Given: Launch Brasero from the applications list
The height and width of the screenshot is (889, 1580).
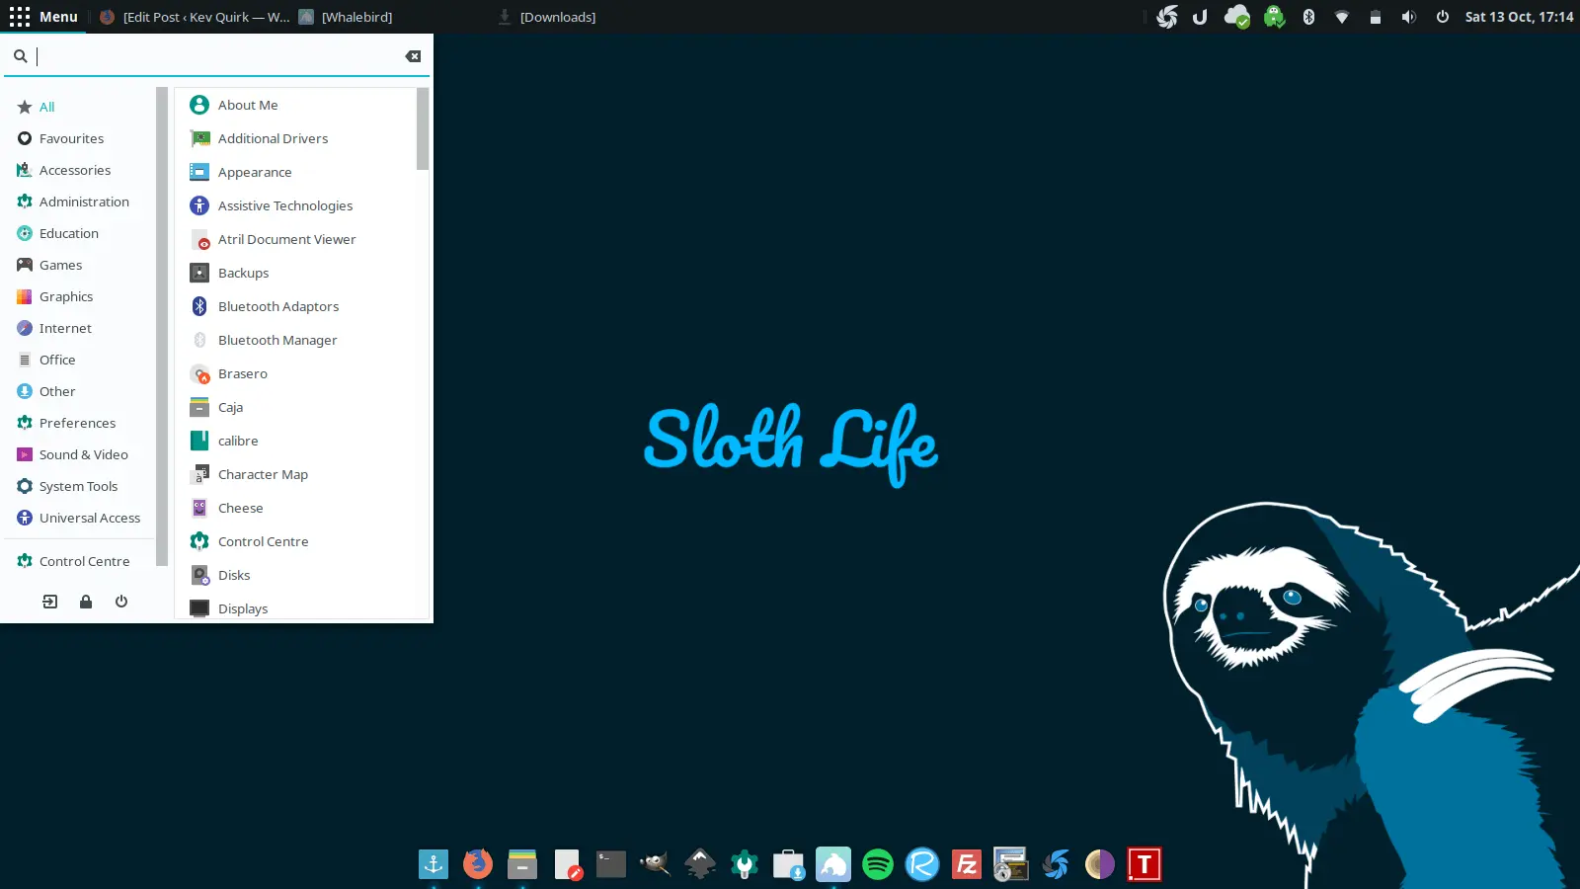Looking at the screenshot, I should [243, 373].
